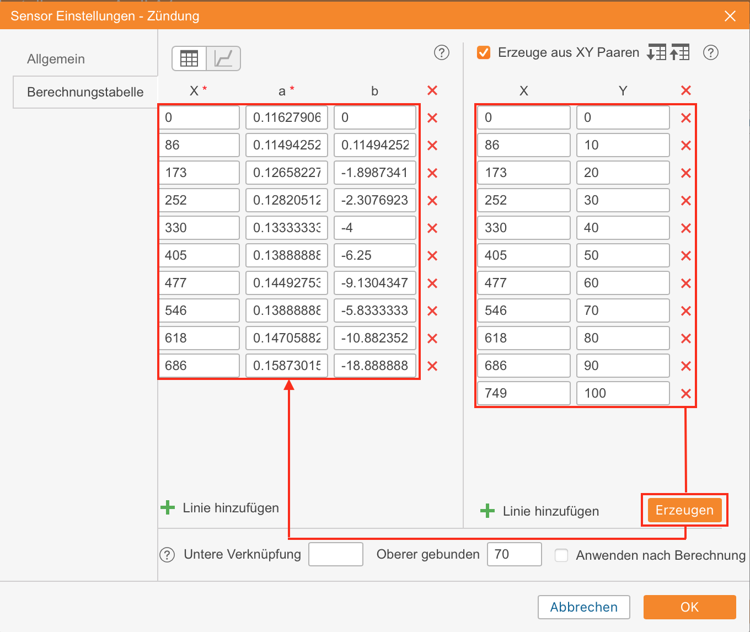Click the Untere Verknüpfung input field

tap(335, 554)
